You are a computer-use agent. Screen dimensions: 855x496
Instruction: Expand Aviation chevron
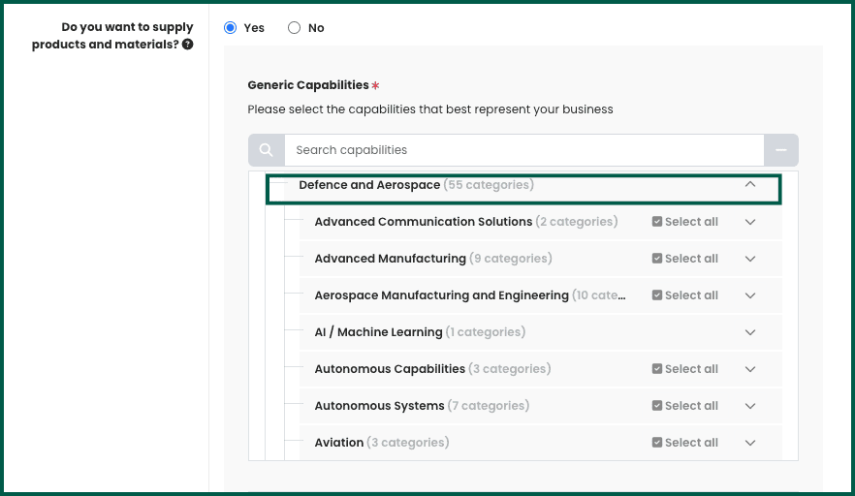[x=749, y=443]
